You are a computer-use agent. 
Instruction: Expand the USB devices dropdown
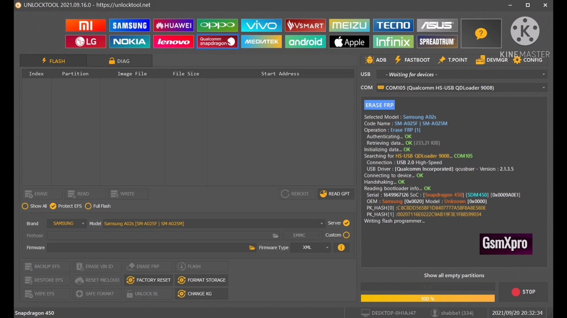coord(462,75)
